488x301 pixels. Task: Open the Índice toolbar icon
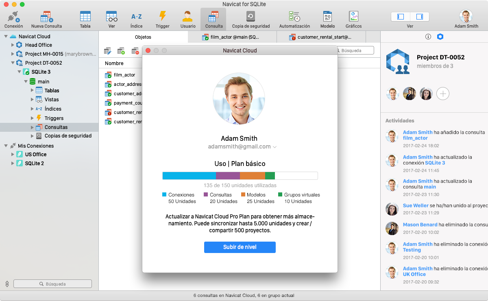pyautogui.click(x=137, y=17)
